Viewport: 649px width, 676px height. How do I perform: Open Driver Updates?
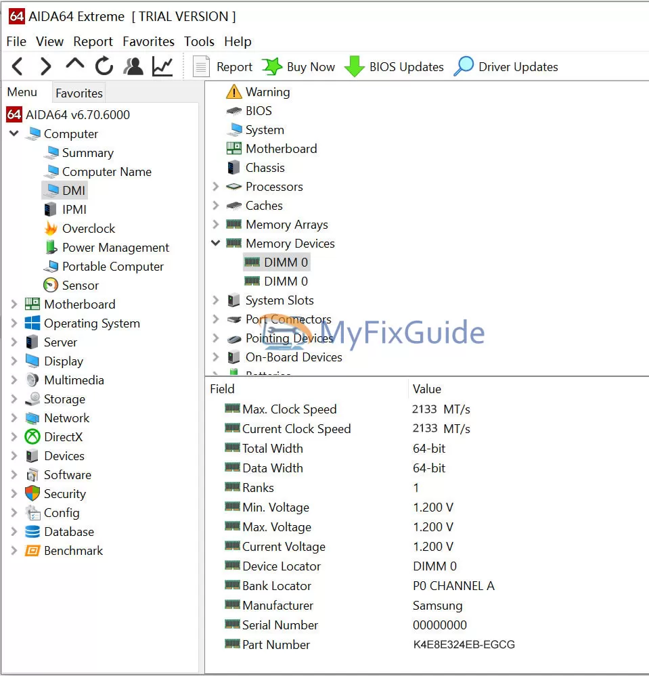pos(506,67)
